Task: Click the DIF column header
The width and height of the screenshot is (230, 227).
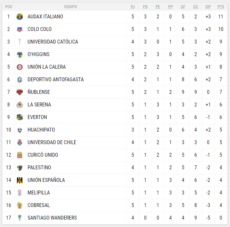Action: (x=208, y=7)
